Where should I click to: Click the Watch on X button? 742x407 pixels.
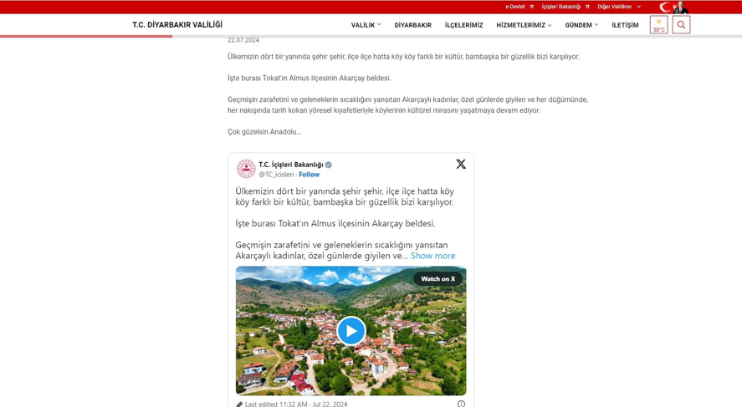tap(438, 279)
